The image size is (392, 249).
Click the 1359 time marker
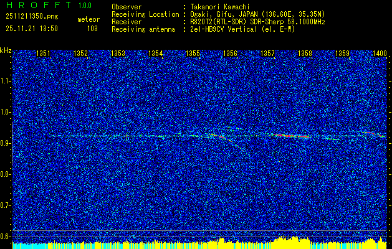coord(343,53)
